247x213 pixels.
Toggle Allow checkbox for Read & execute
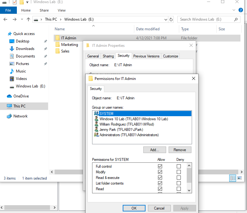tap(160, 178)
